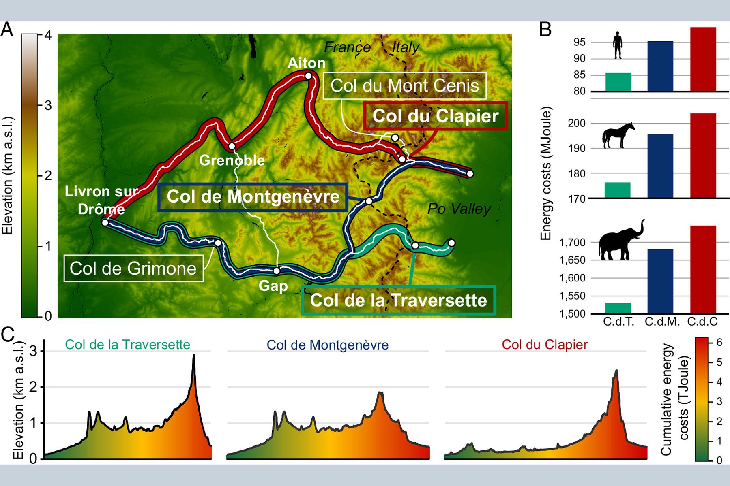Click the green C.d.T. bar in human chart
This screenshot has width=730, height=486.
618,82
